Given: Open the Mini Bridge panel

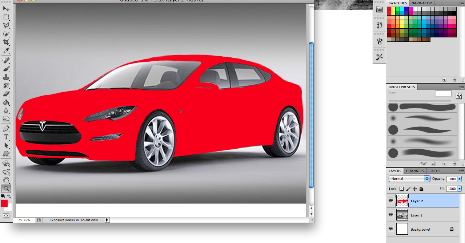Looking at the screenshot, I should click(380, 10).
